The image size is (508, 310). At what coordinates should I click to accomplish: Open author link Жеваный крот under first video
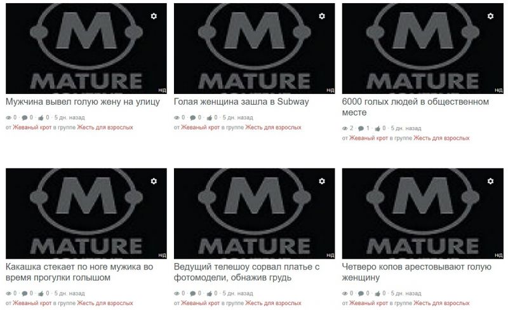[x=32, y=128]
